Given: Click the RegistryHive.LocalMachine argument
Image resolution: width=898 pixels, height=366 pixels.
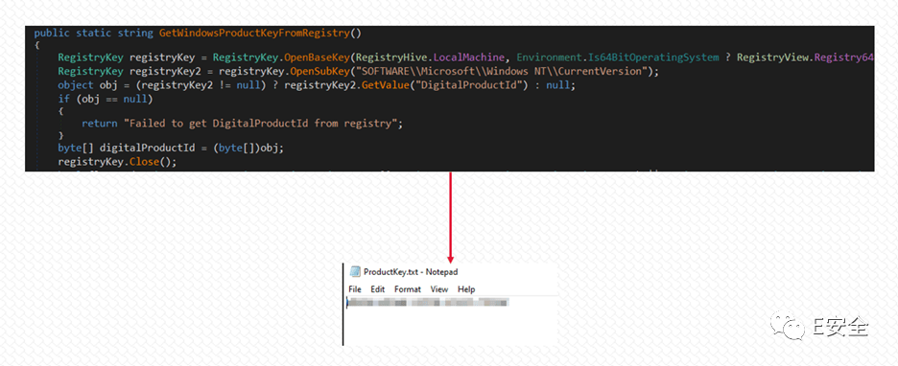Looking at the screenshot, I should [431, 58].
